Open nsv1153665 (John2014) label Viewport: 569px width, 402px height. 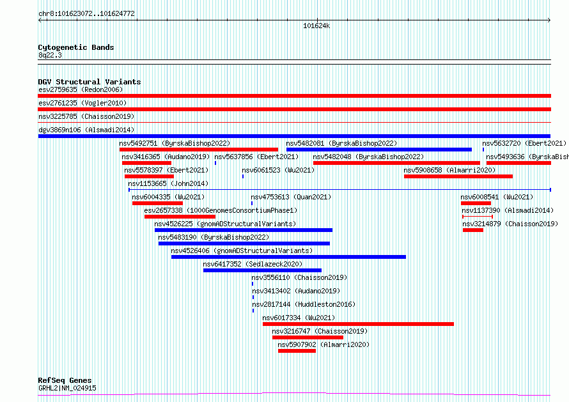pos(168,183)
